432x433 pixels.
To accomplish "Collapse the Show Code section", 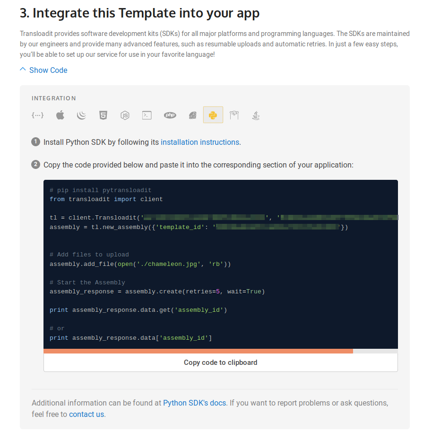I will (x=48, y=70).
